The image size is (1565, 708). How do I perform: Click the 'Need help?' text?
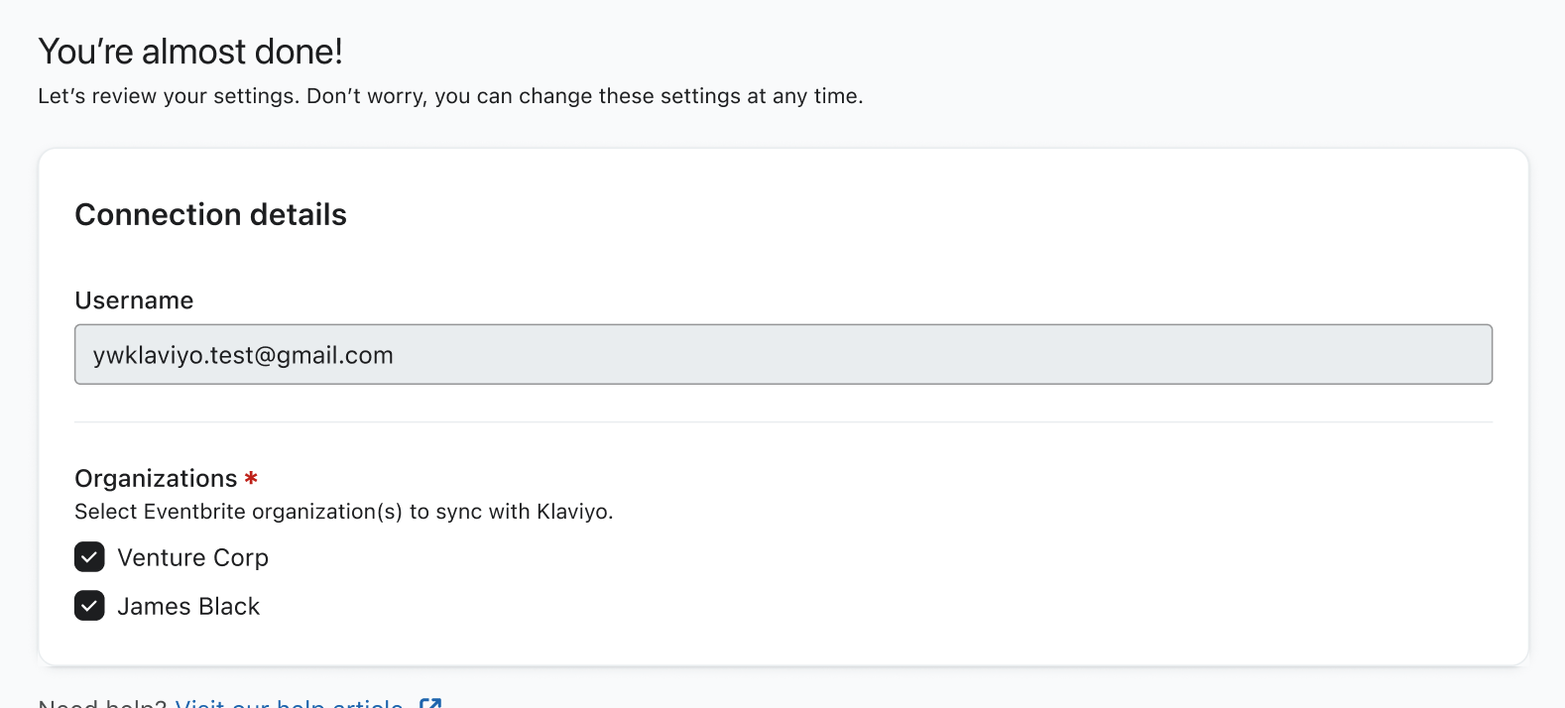pyautogui.click(x=102, y=703)
